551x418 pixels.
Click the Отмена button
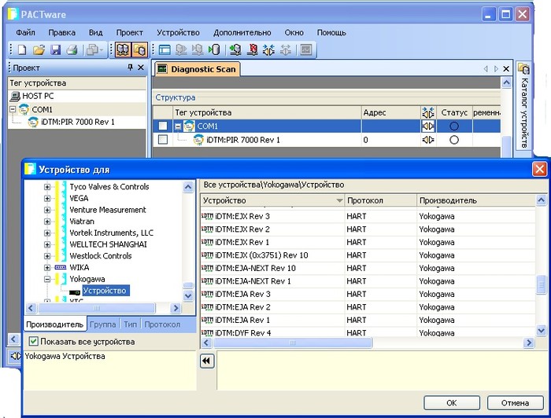click(x=515, y=403)
